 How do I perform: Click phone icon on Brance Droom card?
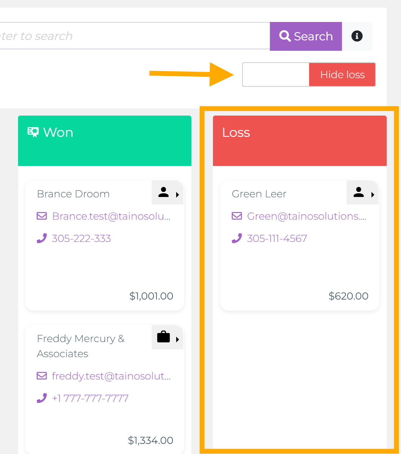(x=42, y=238)
